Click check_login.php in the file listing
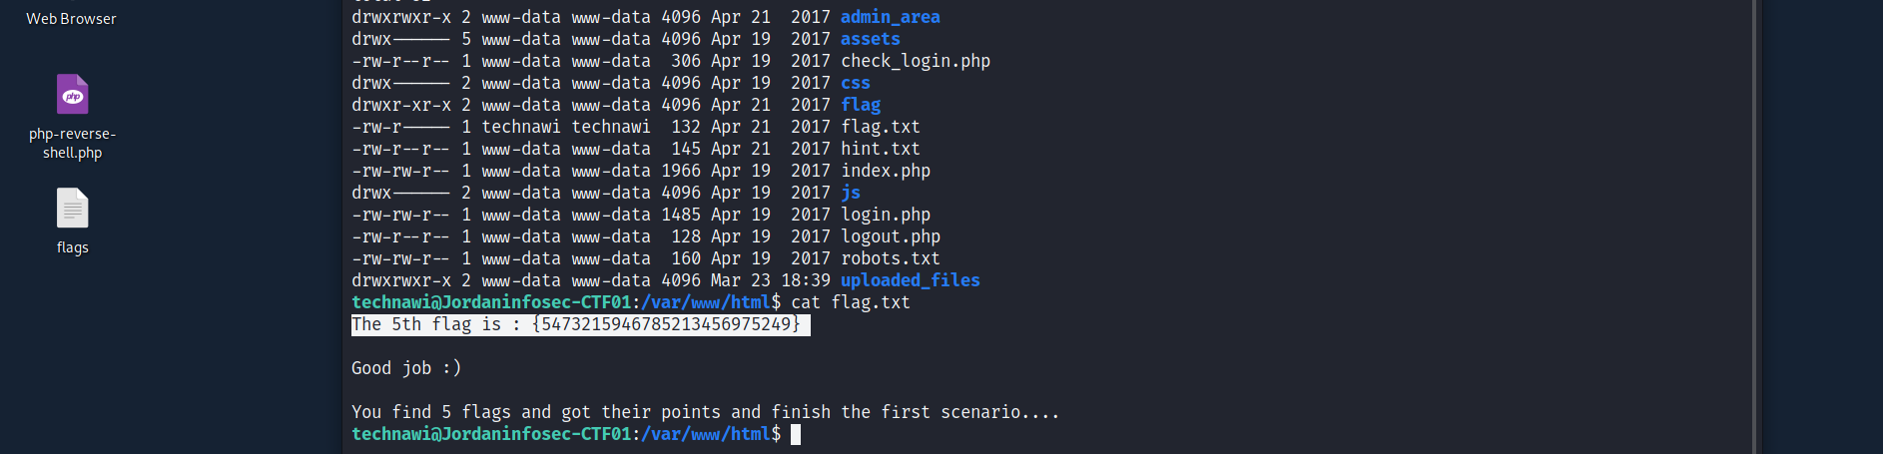Image resolution: width=1883 pixels, height=454 pixels. pos(916,61)
